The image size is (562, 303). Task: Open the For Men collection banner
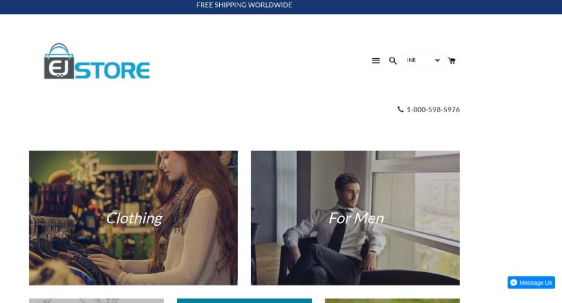coord(355,218)
